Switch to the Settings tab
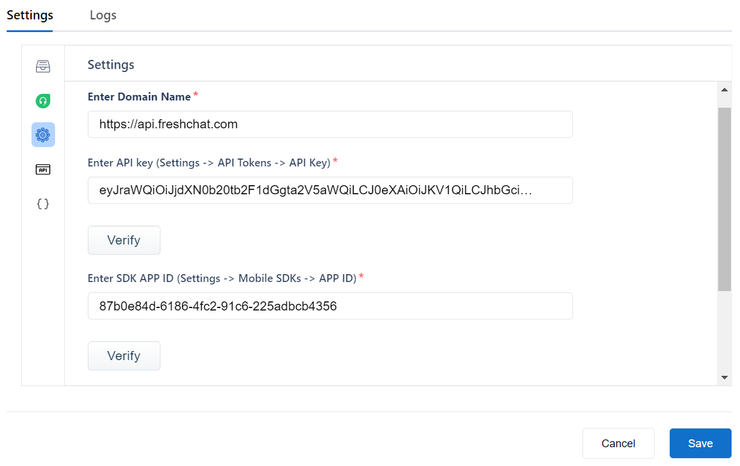The width and height of the screenshot is (740, 466). pyautogui.click(x=30, y=15)
